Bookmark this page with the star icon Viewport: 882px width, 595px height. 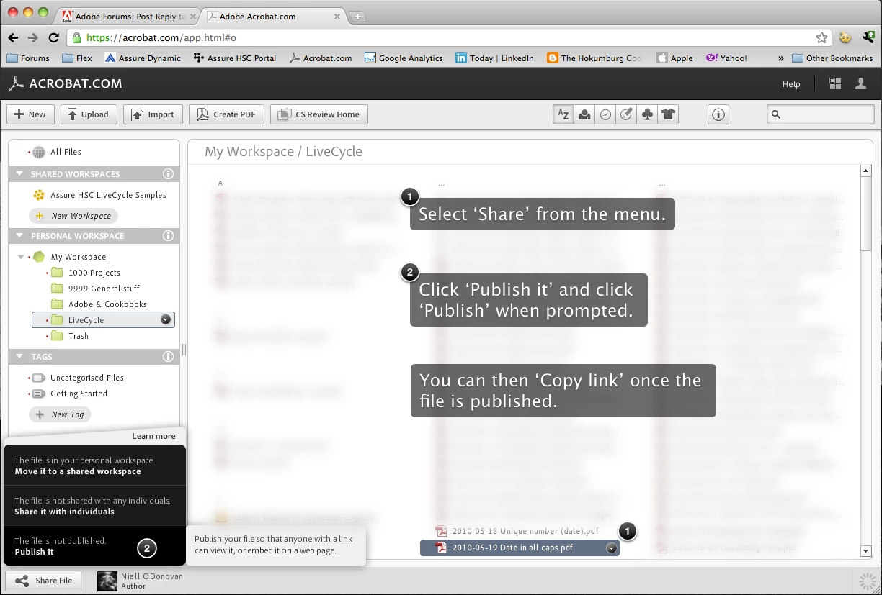pyautogui.click(x=821, y=37)
